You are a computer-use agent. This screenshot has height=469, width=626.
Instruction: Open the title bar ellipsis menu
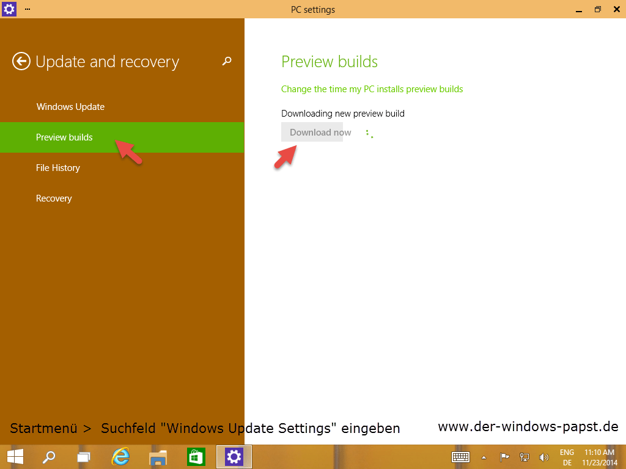coord(28,9)
